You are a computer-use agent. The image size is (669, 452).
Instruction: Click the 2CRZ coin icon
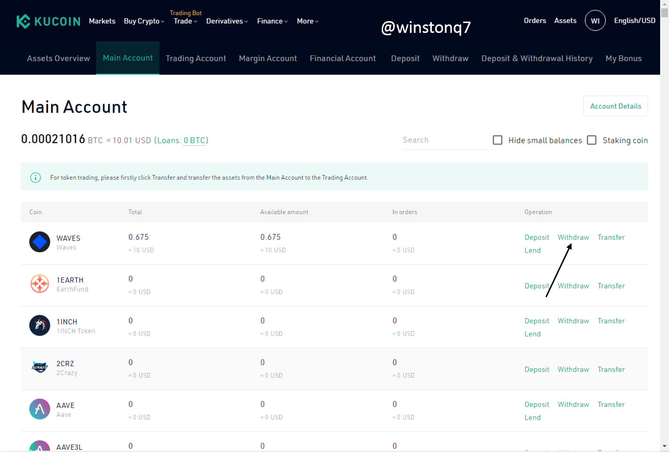(39, 367)
